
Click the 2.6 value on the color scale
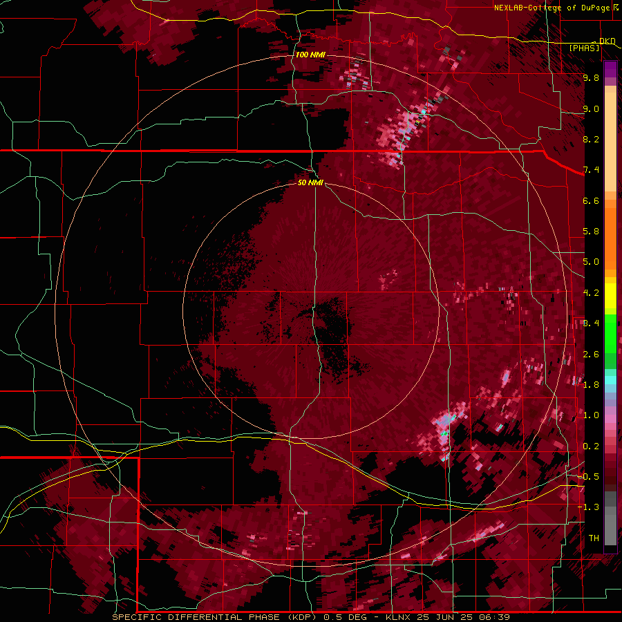591,355
